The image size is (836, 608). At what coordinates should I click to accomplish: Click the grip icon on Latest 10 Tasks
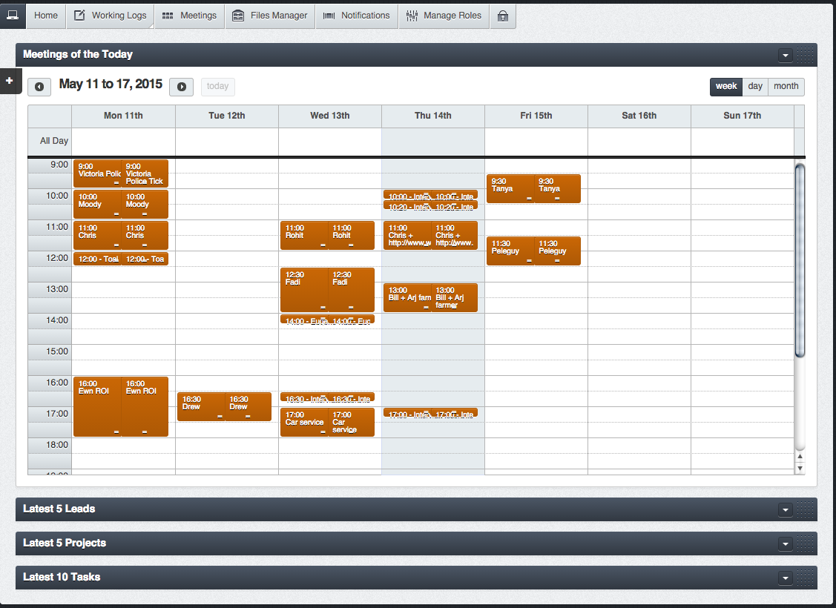click(806, 578)
